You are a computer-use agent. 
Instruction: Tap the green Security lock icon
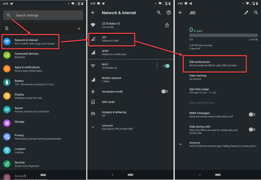tap(7, 164)
